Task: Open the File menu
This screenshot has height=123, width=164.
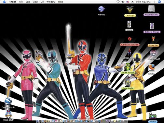Action: [x=21, y=2]
